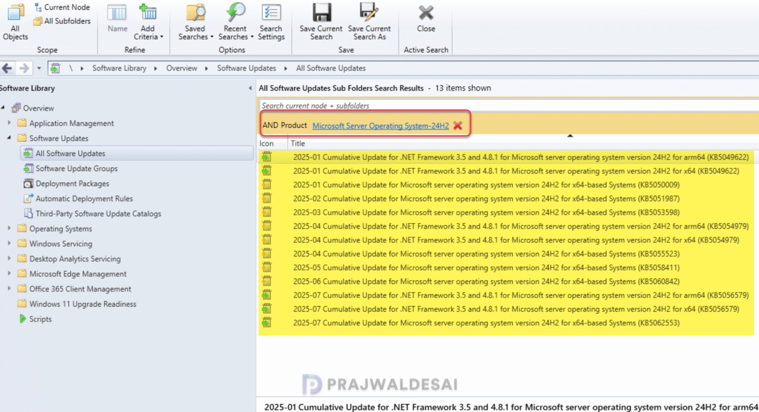Viewport: 759px width, 412px height.
Task: Click Software Library in the breadcrumb
Action: [x=119, y=68]
